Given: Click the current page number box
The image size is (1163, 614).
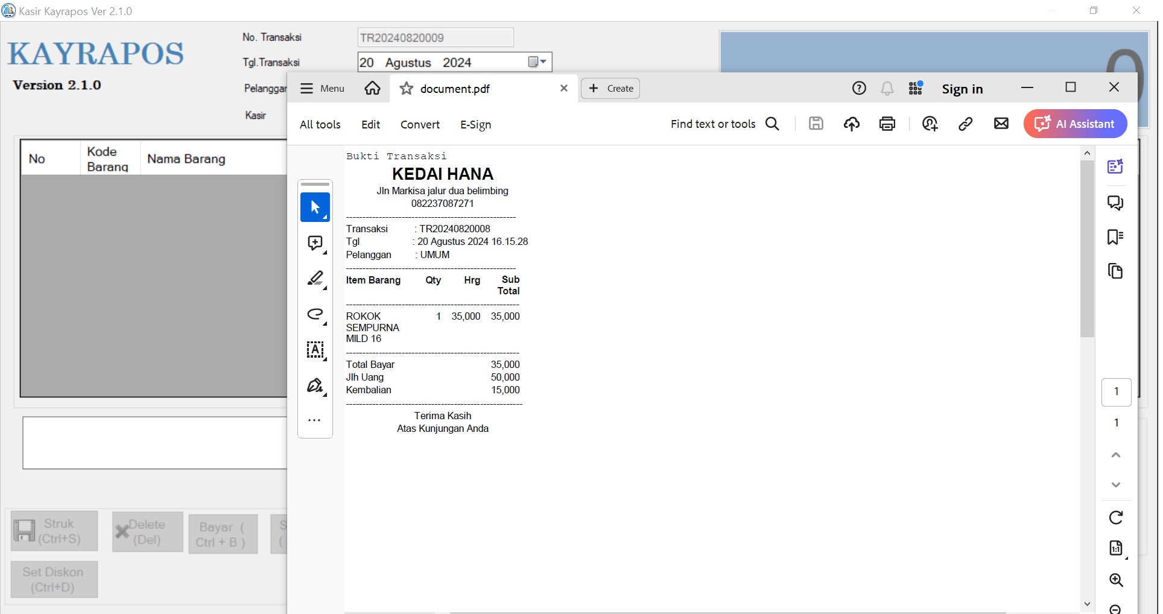Looking at the screenshot, I should pyautogui.click(x=1116, y=391).
